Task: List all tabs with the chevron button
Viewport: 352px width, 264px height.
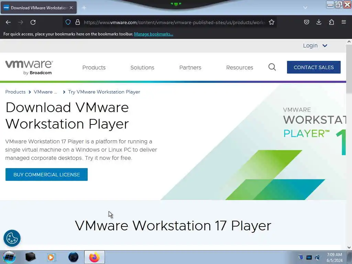Action: 305,8
